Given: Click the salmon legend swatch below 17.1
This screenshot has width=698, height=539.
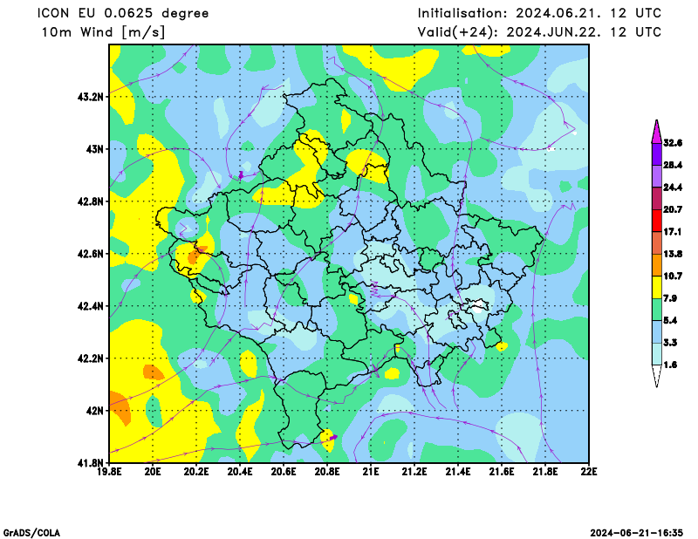Looking at the screenshot, I should [657, 243].
